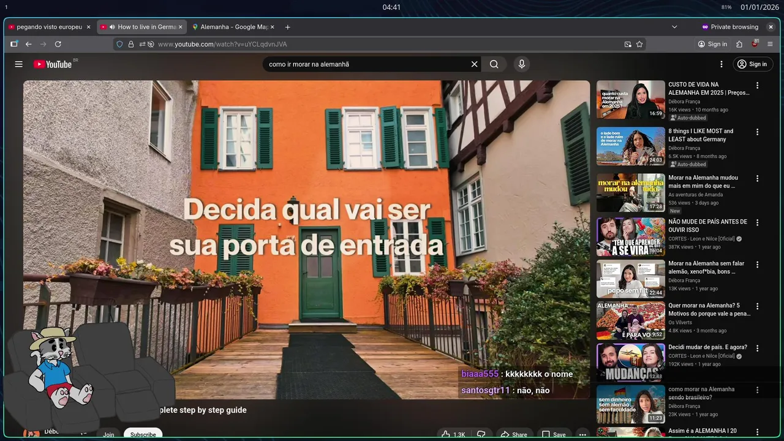The image size is (784, 441).
Task: Share the video
Action: 514,434
